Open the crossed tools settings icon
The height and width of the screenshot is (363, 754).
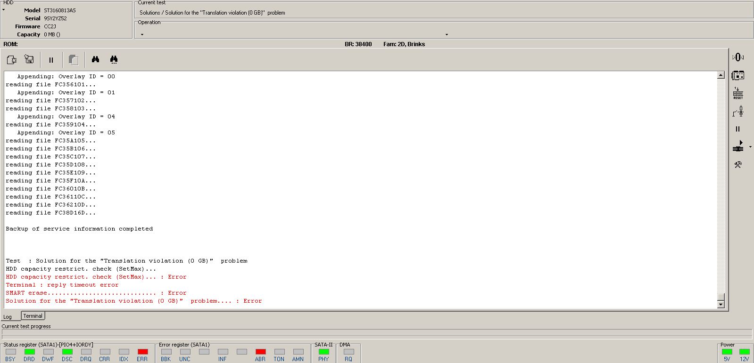738,165
